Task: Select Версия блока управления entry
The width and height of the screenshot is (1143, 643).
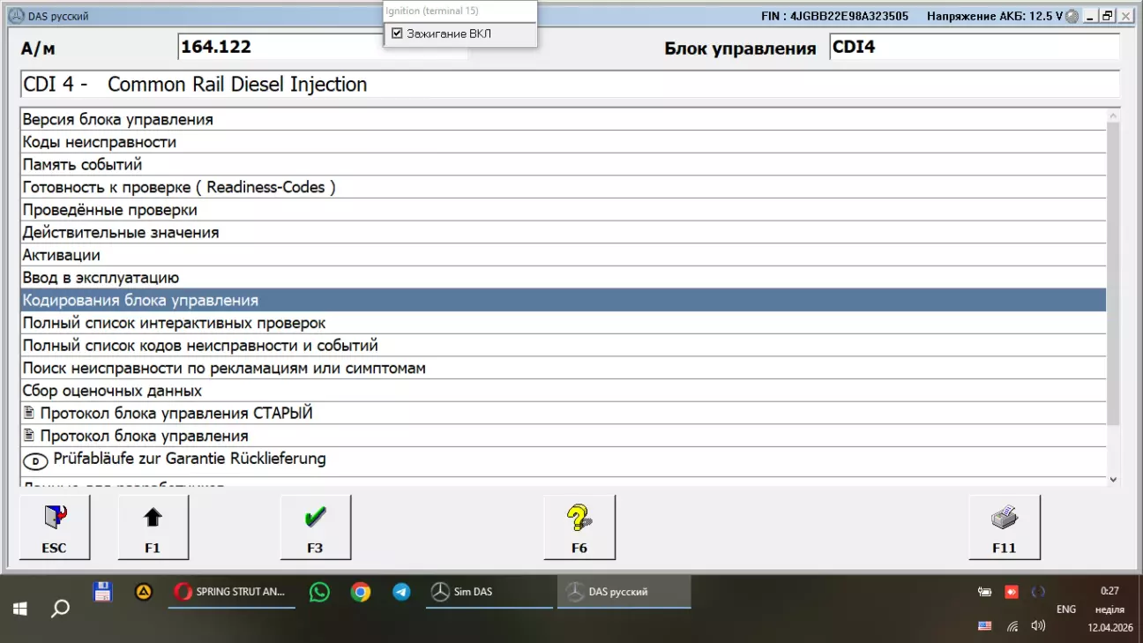Action: pyautogui.click(x=118, y=119)
